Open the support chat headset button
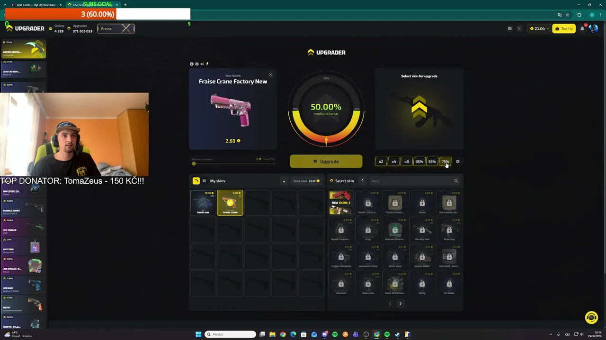 click(x=591, y=317)
